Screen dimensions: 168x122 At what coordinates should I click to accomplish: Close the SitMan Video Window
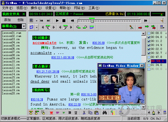click(x=142, y=65)
